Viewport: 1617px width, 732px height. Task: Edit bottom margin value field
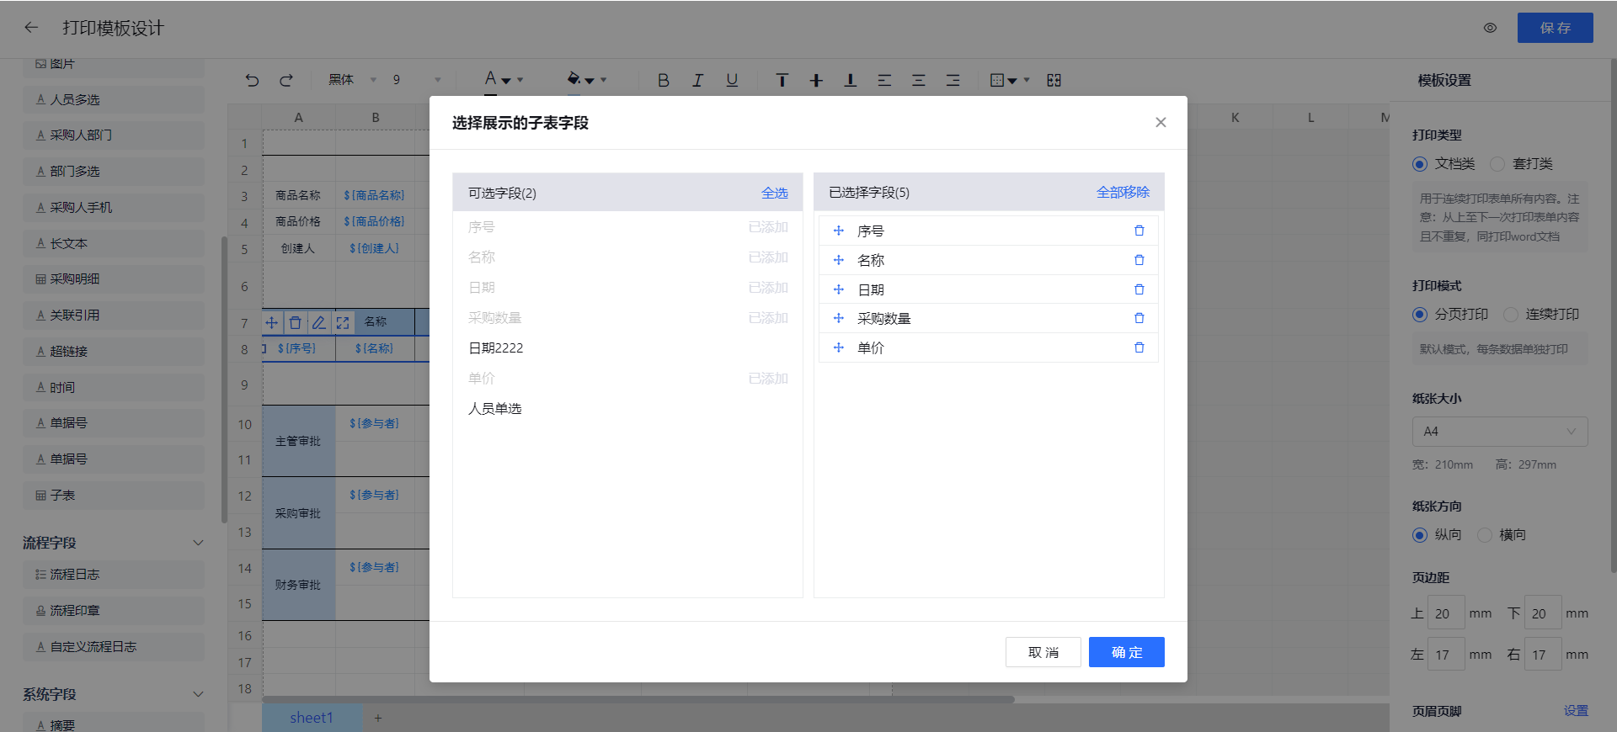[x=1544, y=613]
